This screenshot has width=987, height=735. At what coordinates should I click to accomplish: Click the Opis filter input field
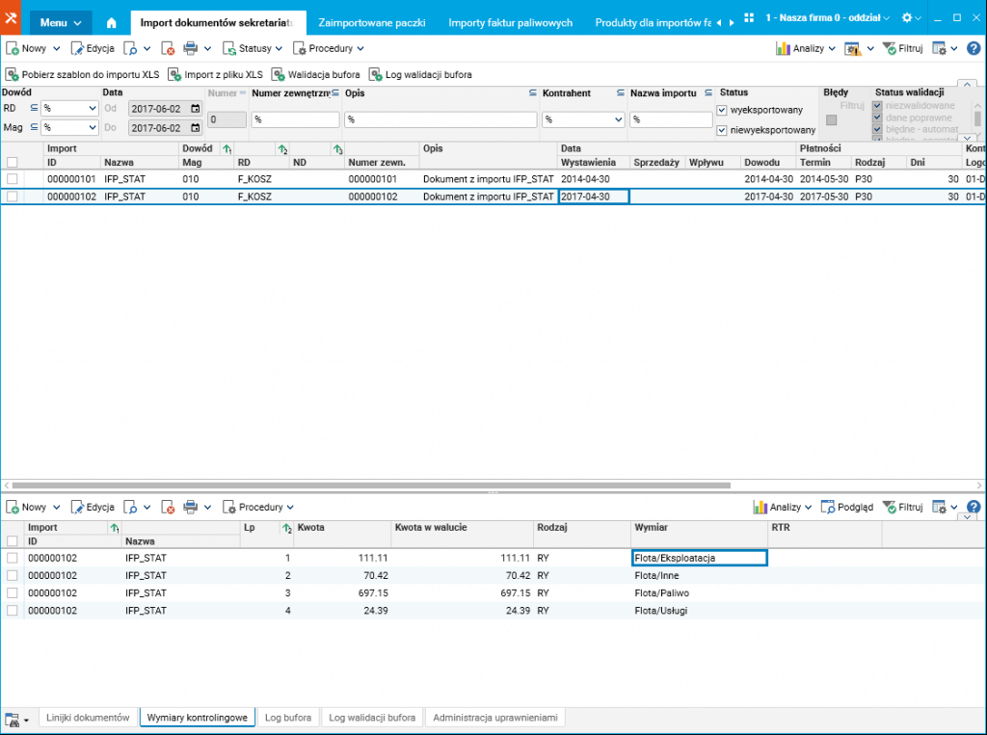pos(440,119)
